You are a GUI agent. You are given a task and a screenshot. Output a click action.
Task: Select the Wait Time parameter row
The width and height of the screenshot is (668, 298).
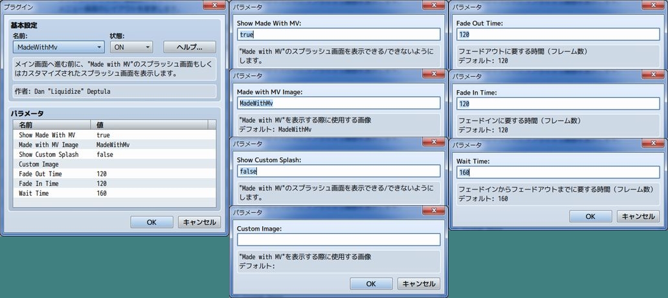click(114, 194)
